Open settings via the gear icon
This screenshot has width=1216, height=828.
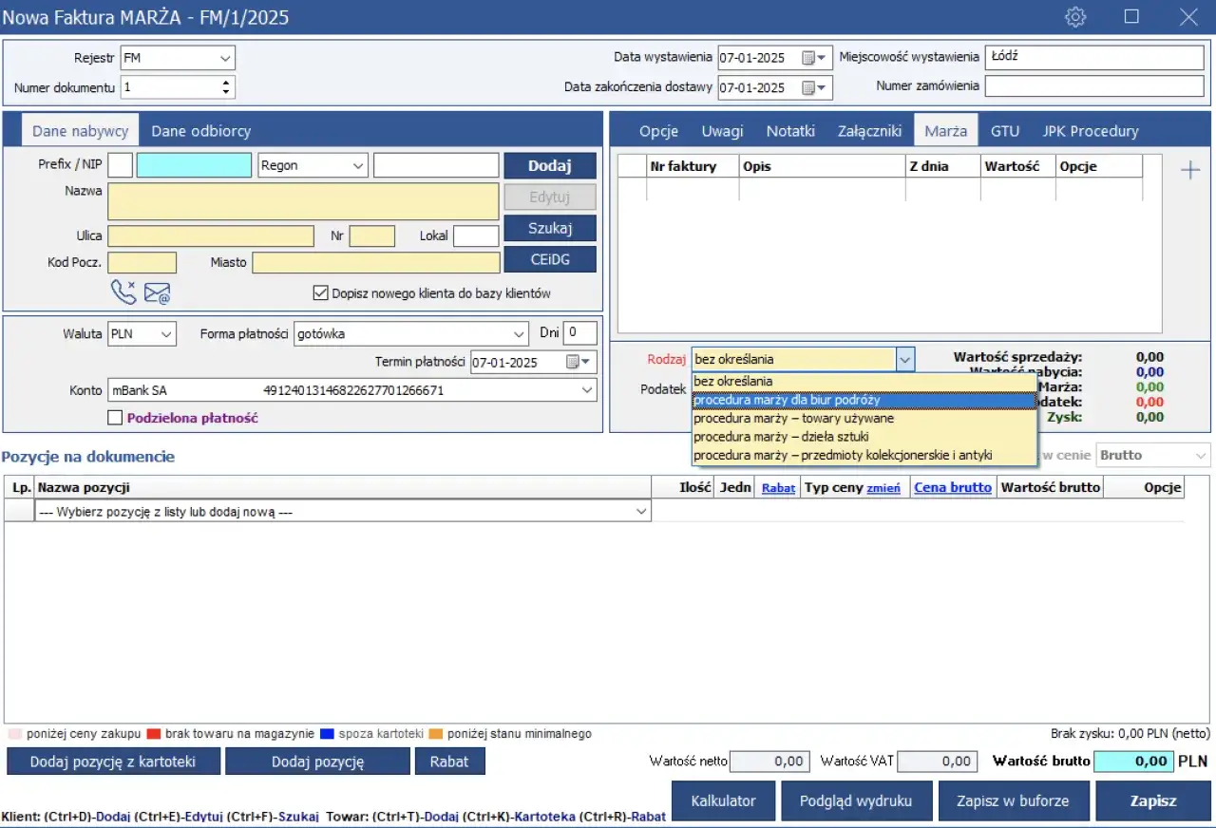1075,17
